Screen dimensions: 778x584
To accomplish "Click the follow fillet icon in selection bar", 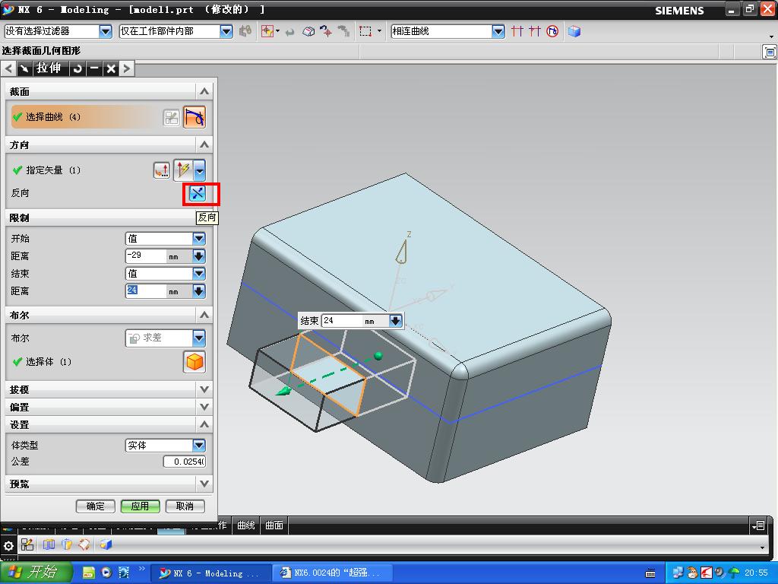I will [534, 31].
